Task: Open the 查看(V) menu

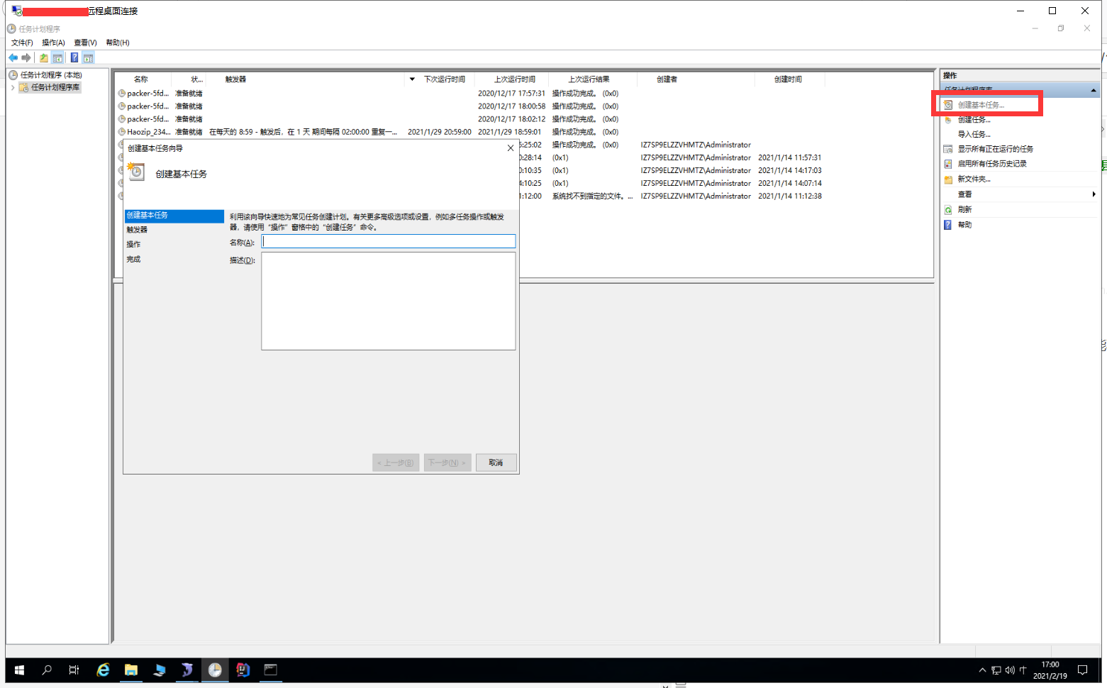Action: [x=85, y=43]
